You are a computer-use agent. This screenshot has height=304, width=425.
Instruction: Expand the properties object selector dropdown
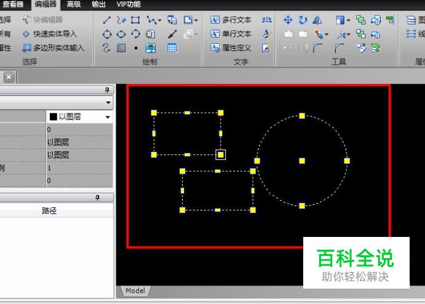[x=108, y=103]
